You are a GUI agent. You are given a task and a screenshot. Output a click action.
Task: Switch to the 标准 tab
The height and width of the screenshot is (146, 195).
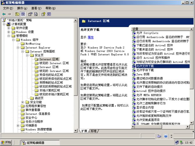click(x=93, y=131)
